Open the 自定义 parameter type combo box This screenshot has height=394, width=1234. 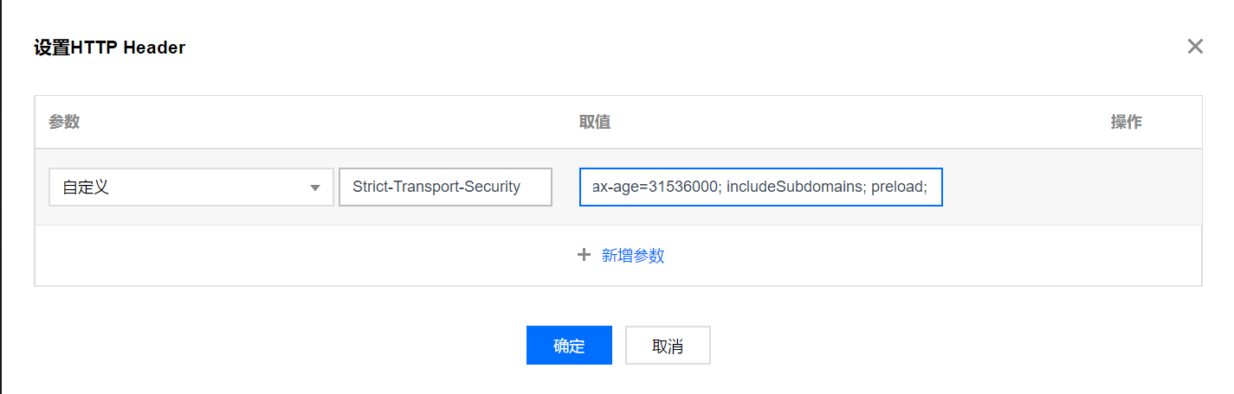191,187
